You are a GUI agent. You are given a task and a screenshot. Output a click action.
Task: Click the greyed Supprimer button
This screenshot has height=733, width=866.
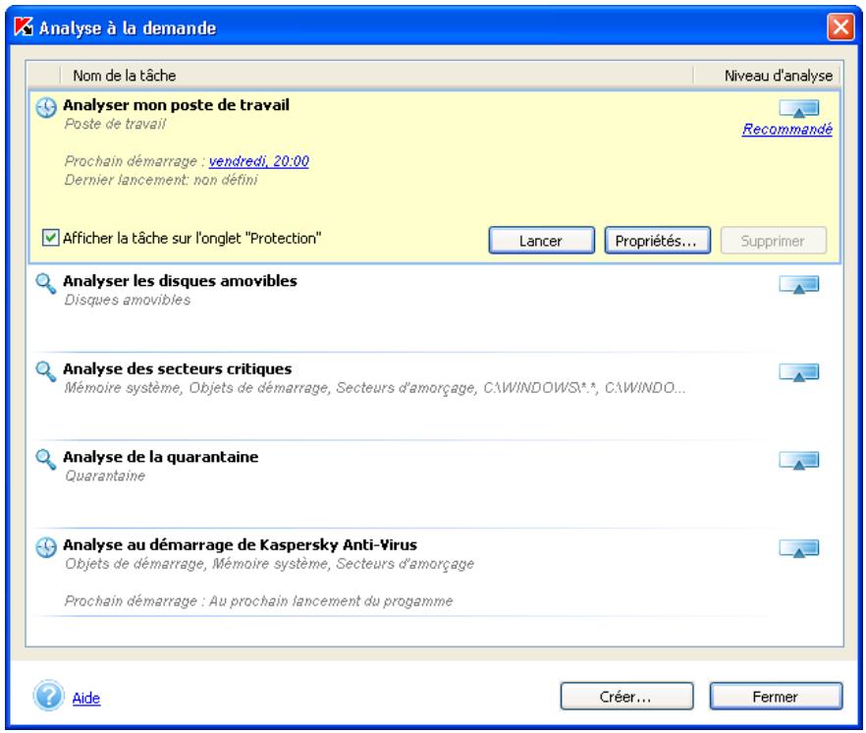coord(774,241)
